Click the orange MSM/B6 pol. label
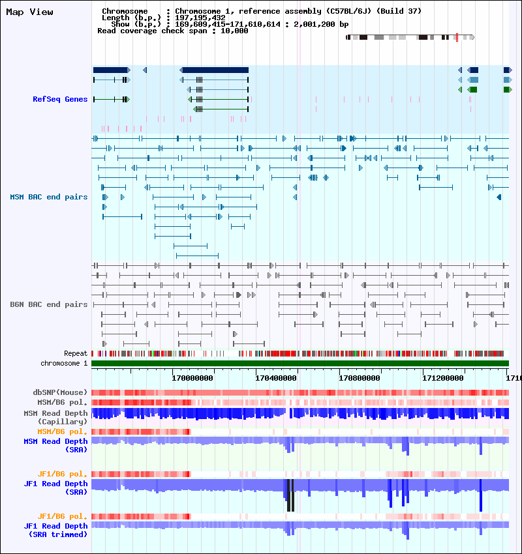Screen dimensions: 522x554 [x=62, y=431]
